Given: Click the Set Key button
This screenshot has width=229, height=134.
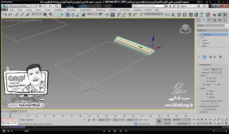Looking at the screenshot, I should point(167,123).
